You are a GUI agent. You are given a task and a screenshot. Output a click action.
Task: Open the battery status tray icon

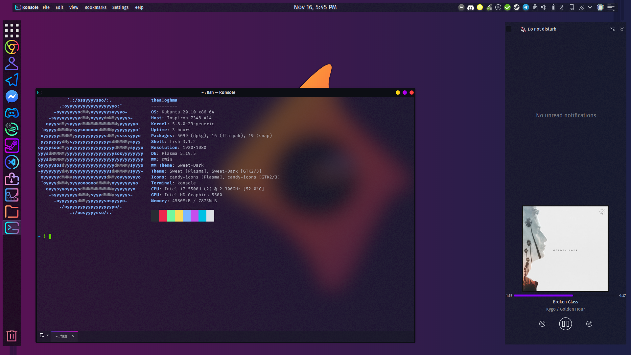[553, 7]
